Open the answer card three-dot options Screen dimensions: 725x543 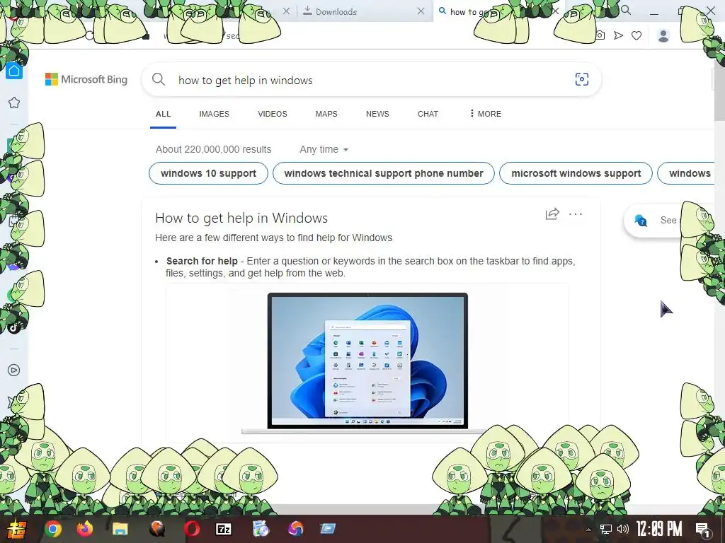pos(576,214)
